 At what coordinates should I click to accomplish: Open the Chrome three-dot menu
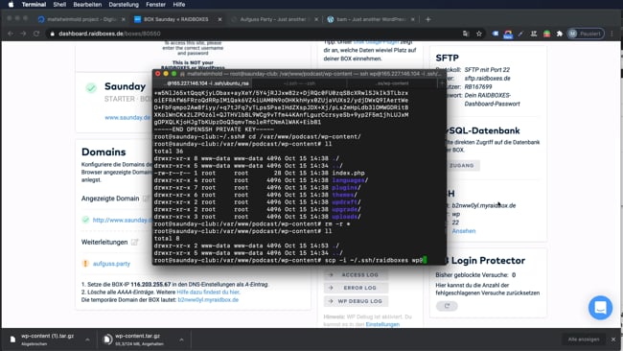pyautogui.click(x=612, y=34)
